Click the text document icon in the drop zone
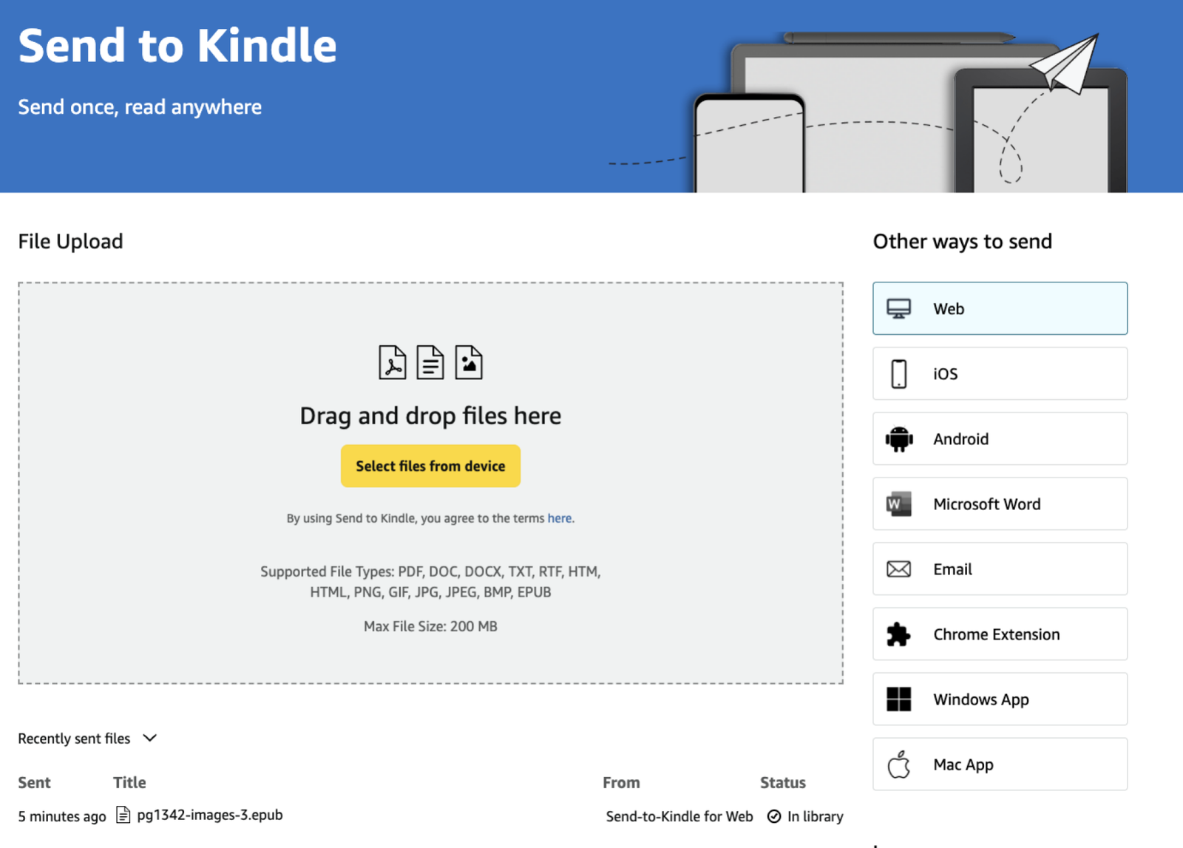 tap(431, 362)
